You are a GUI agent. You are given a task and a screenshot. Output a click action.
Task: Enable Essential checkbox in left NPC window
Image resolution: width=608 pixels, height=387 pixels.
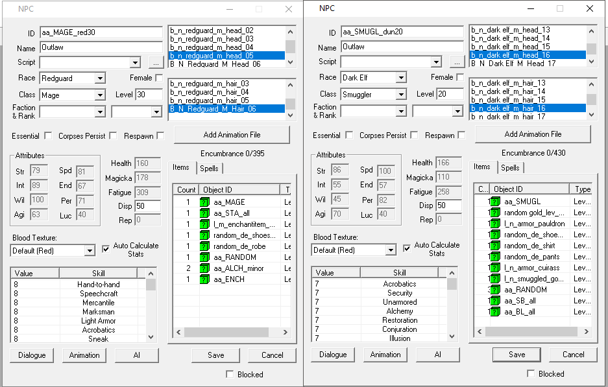coord(48,135)
